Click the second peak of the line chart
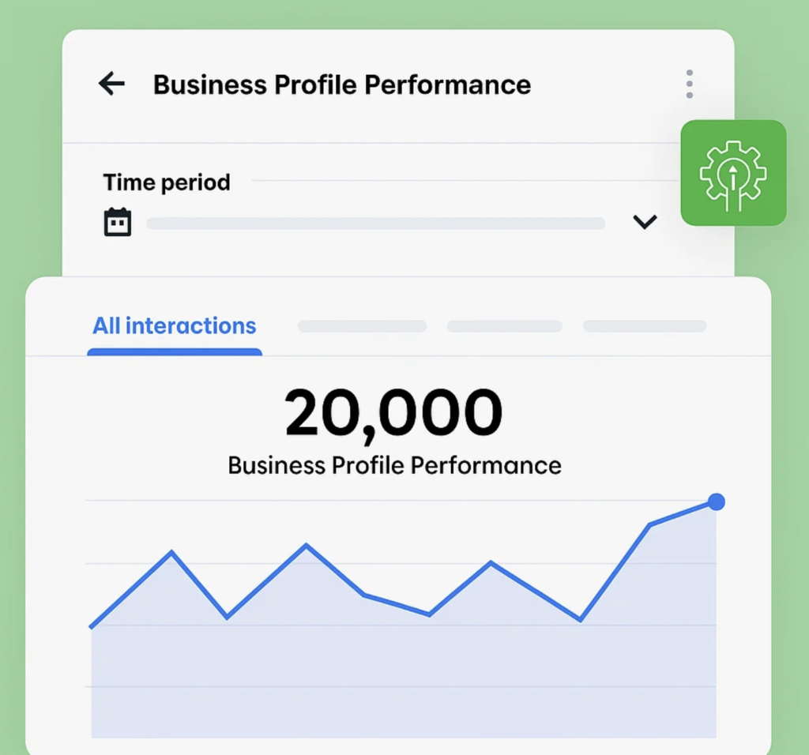 pos(306,545)
